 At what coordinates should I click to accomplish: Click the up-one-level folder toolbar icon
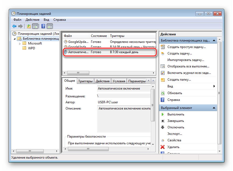pos(29,26)
